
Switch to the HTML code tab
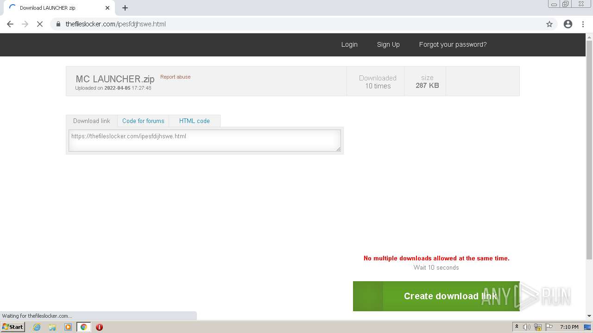pyautogui.click(x=195, y=121)
